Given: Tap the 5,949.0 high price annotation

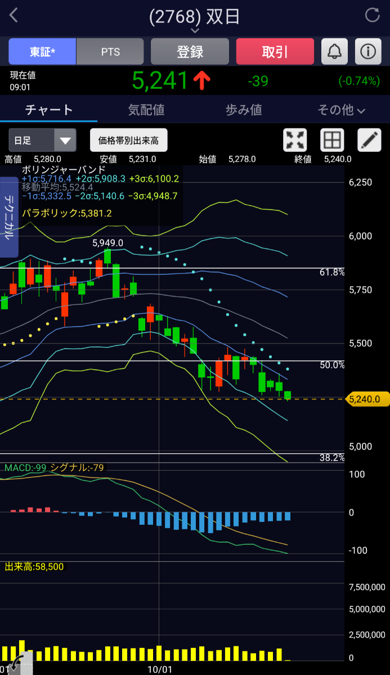Looking at the screenshot, I should click(107, 243).
